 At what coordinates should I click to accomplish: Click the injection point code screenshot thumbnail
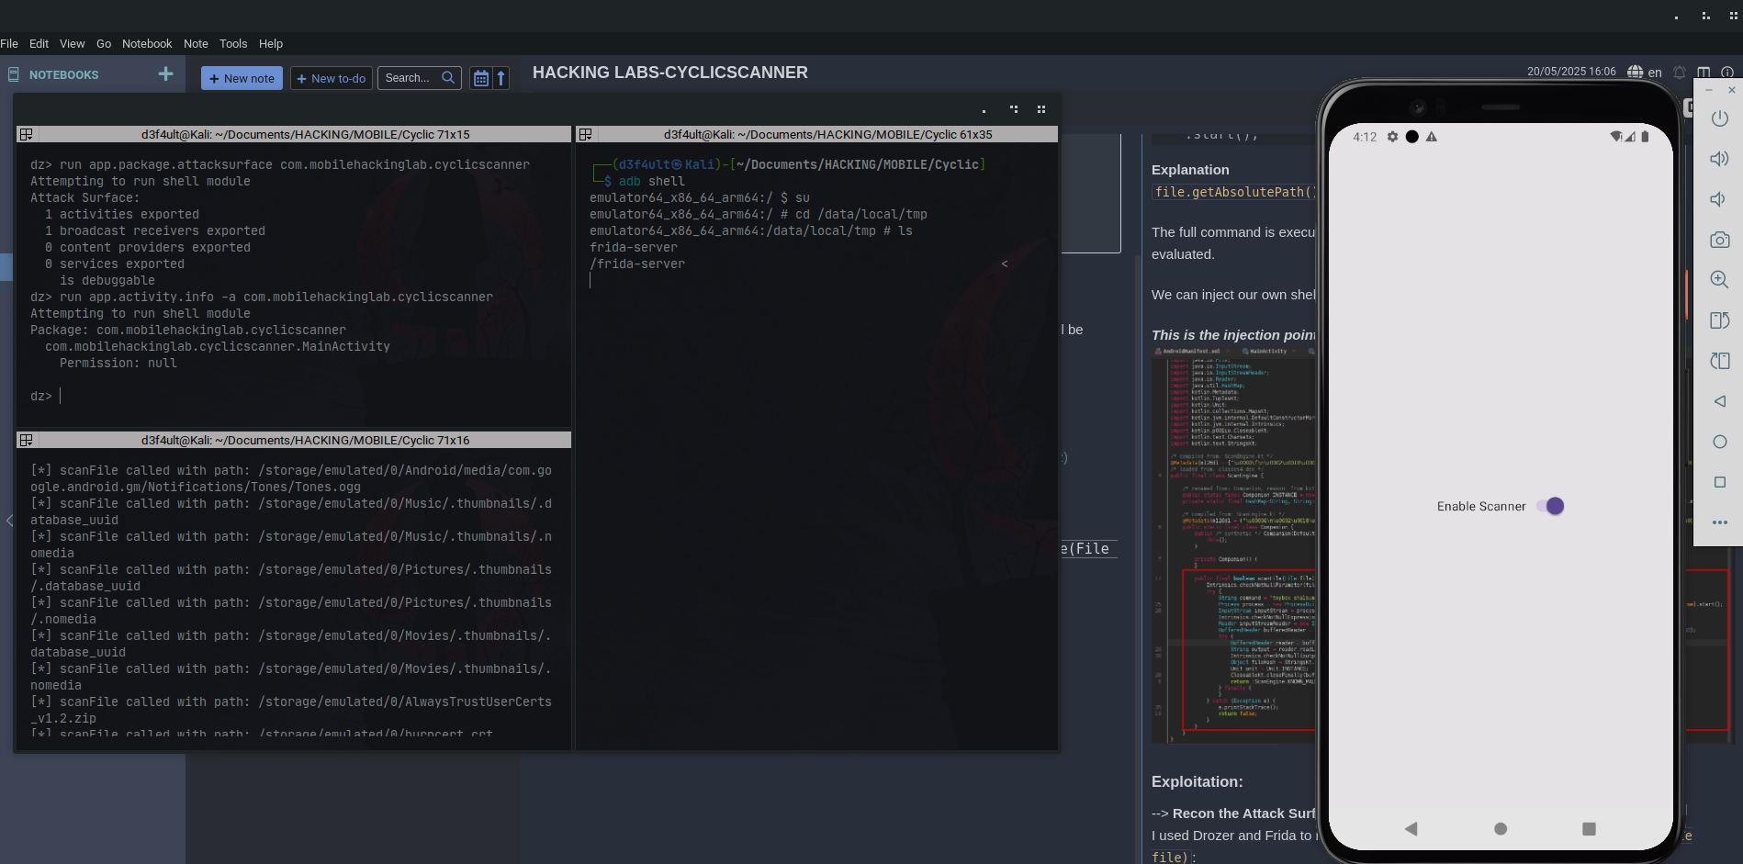1233,545
